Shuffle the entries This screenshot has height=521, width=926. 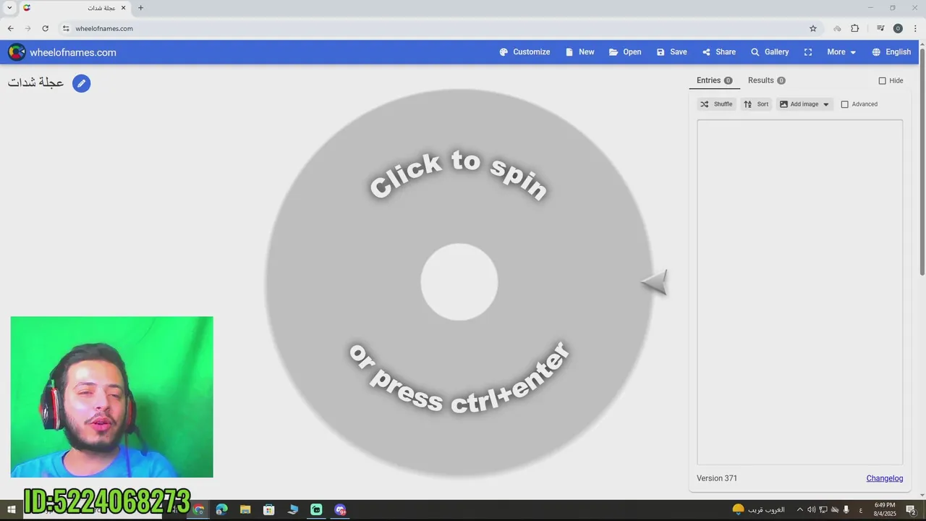tap(716, 104)
